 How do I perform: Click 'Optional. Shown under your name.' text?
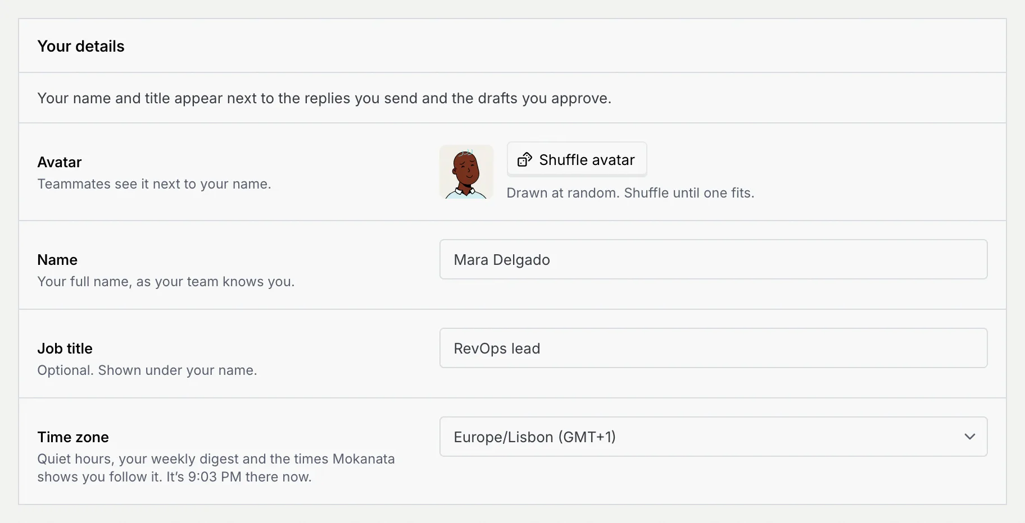click(147, 370)
